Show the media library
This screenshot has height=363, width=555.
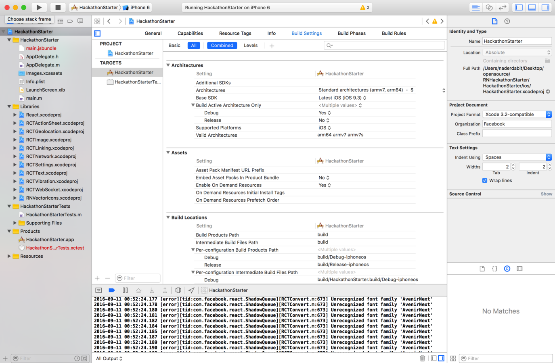[519, 269]
